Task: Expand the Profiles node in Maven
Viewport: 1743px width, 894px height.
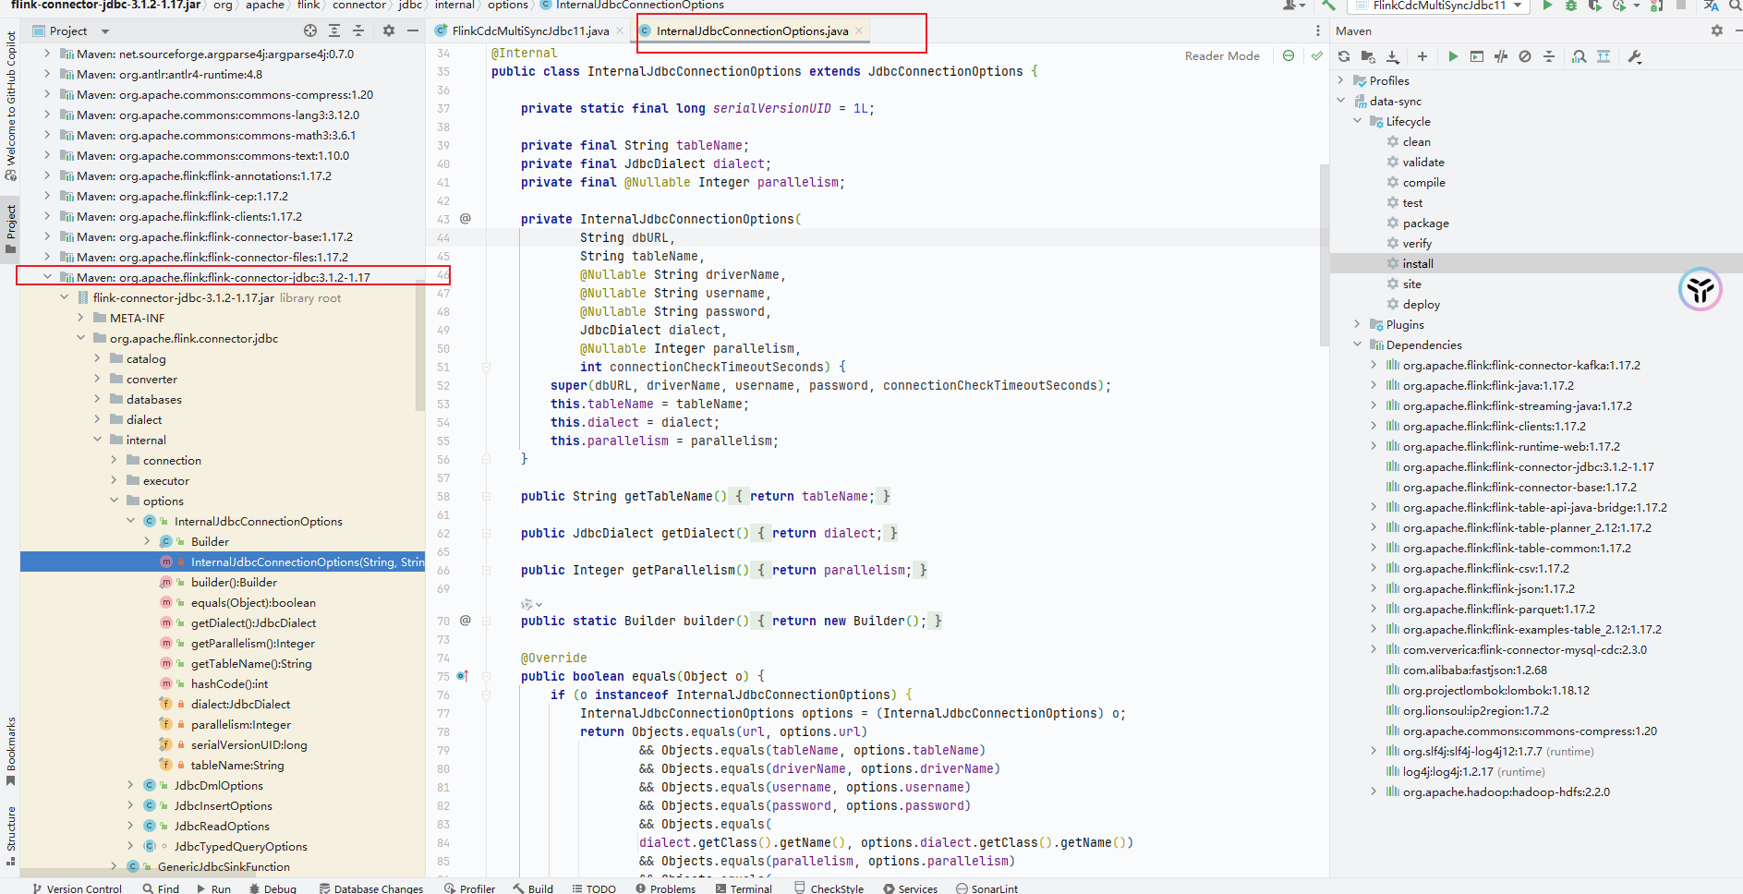Action: 1340,80
